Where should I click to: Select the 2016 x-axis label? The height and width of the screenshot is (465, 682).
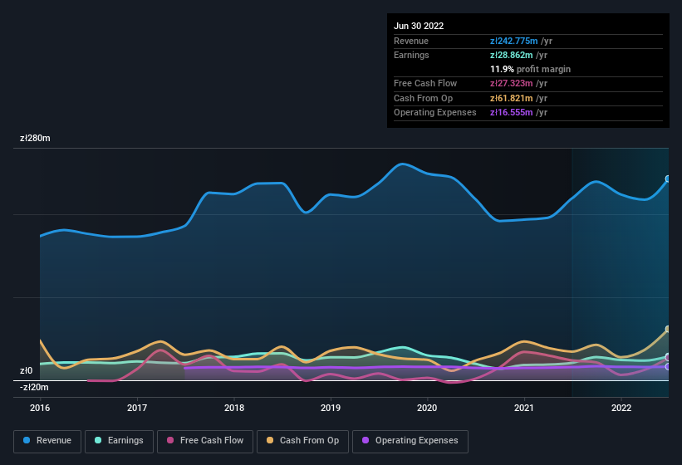coord(40,408)
